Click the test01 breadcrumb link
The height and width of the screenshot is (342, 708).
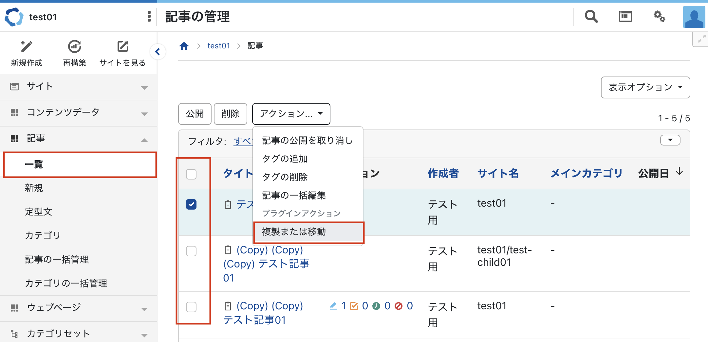219,46
